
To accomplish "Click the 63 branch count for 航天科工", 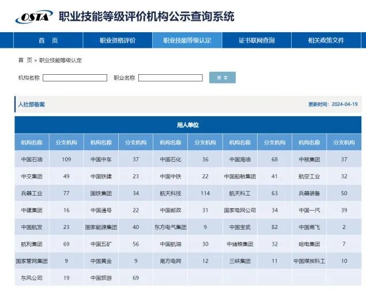I will [274, 193].
